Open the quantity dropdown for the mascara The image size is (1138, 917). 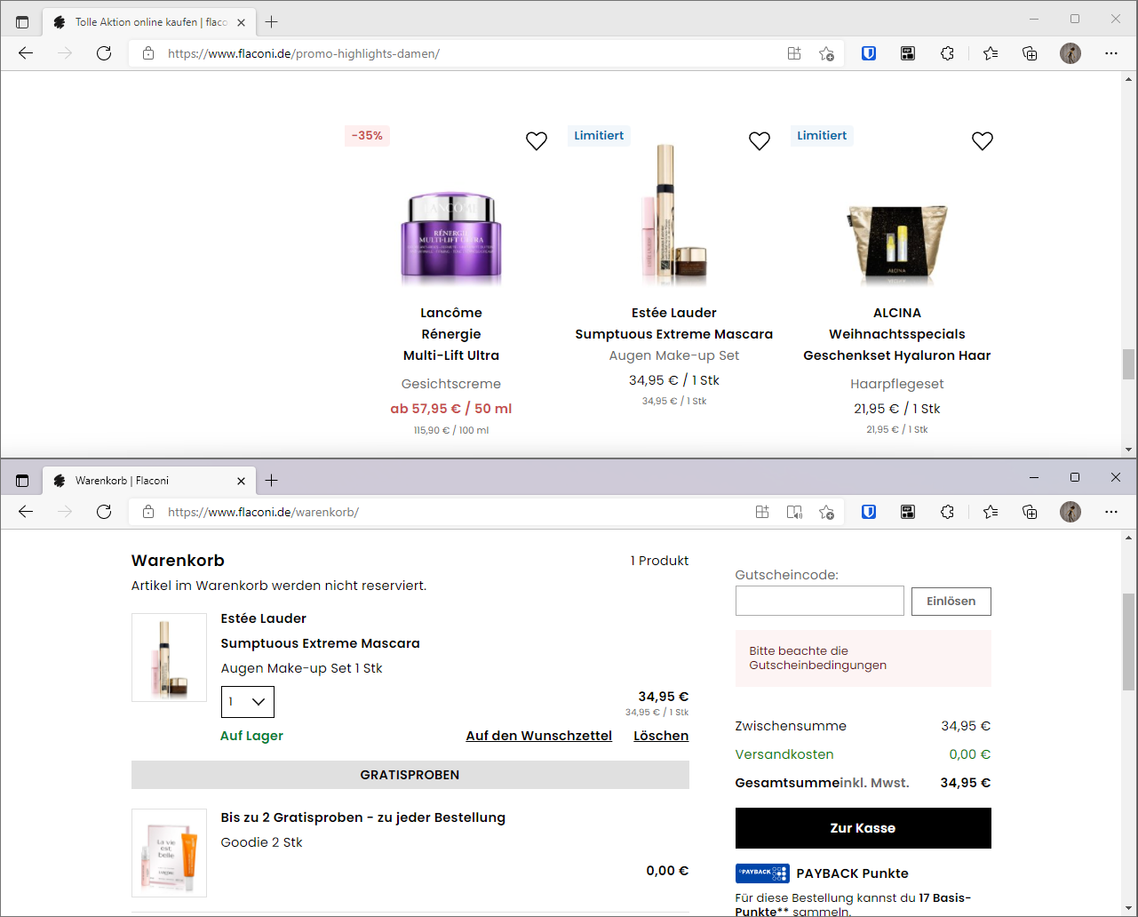coord(247,702)
